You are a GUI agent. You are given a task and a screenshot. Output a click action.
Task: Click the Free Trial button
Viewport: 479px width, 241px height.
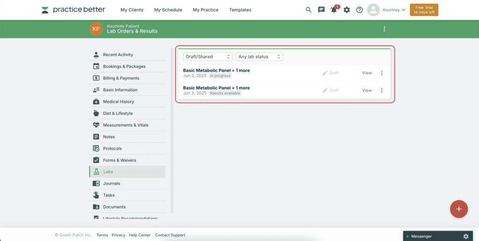(x=424, y=10)
